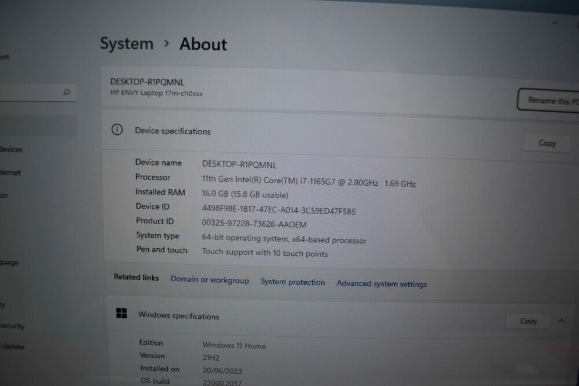This screenshot has width=579, height=386.
Task: Click the Device specifications info icon
Action: 117,130
